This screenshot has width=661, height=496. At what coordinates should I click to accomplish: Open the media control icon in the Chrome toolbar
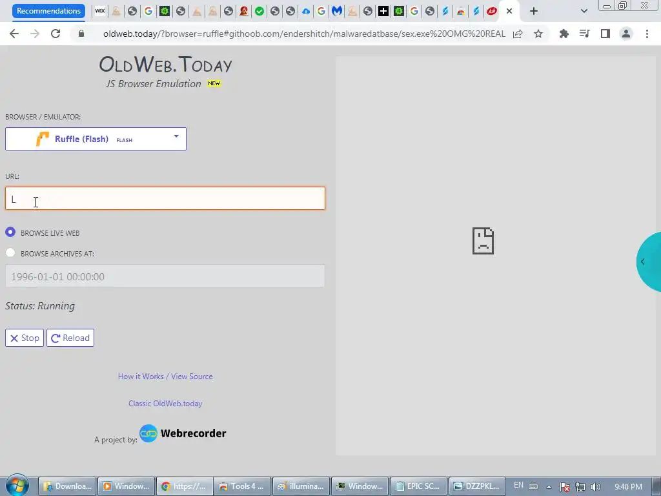click(x=585, y=34)
